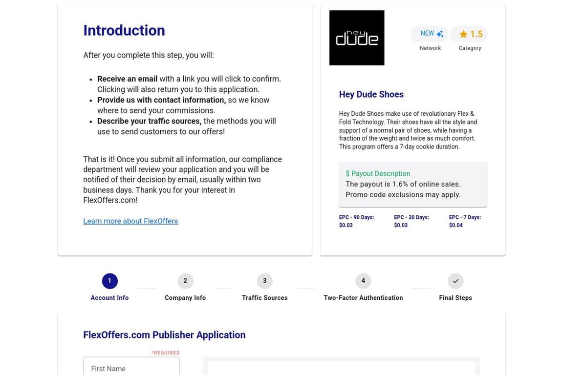The image size is (563, 375).
Task: Click the EPC - 30 Days value
Action: click(401, 226)
